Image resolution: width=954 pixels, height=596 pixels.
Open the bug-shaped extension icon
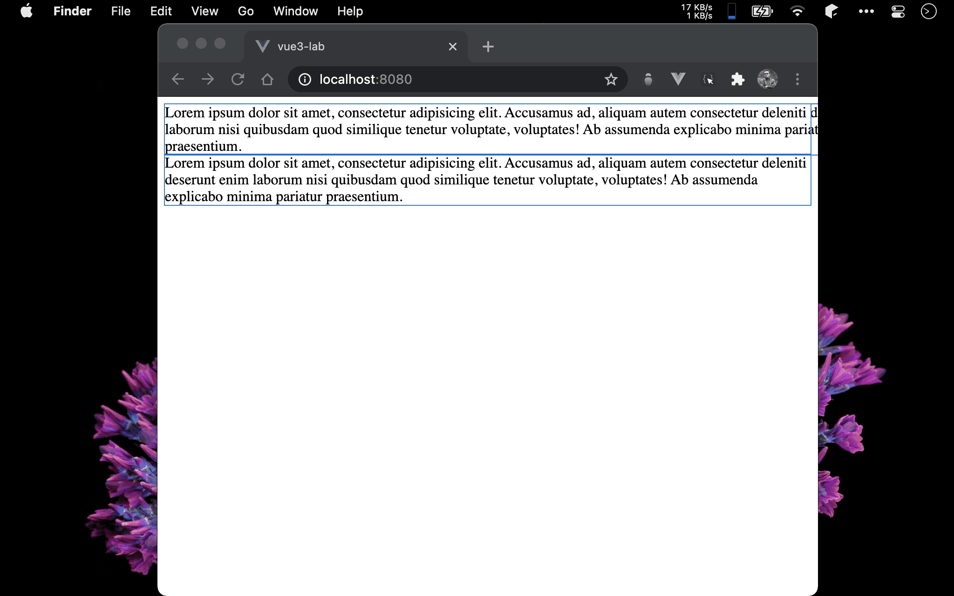(648, 80)
